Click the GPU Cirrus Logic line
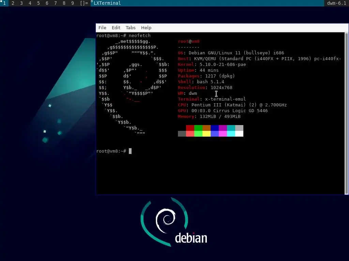The image size is (349, 261). tap(223, 110)
